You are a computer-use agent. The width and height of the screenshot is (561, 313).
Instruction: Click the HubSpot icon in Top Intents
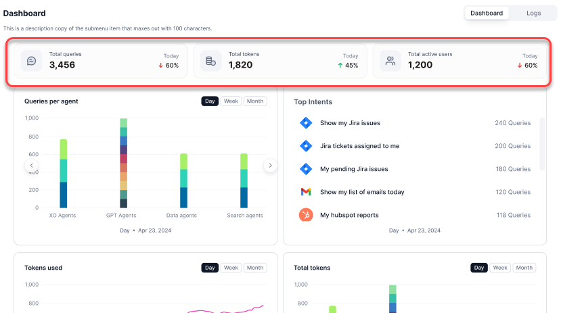click(305, 215)
